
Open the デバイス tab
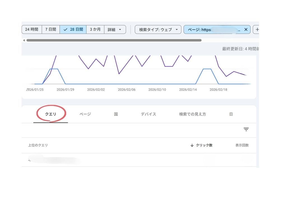pos(148,114)
